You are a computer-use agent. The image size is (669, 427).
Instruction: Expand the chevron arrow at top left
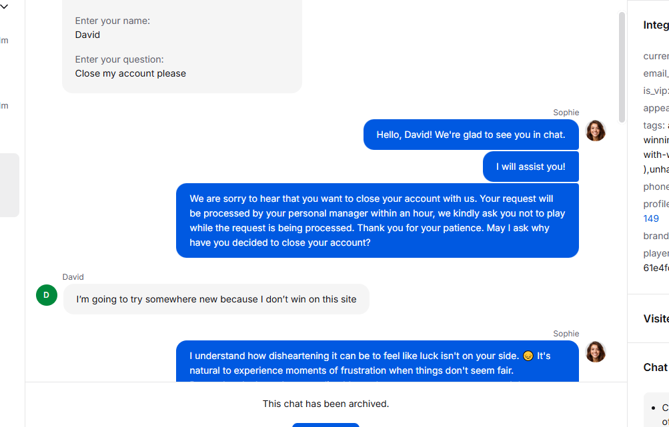click(x=4, y=7)
